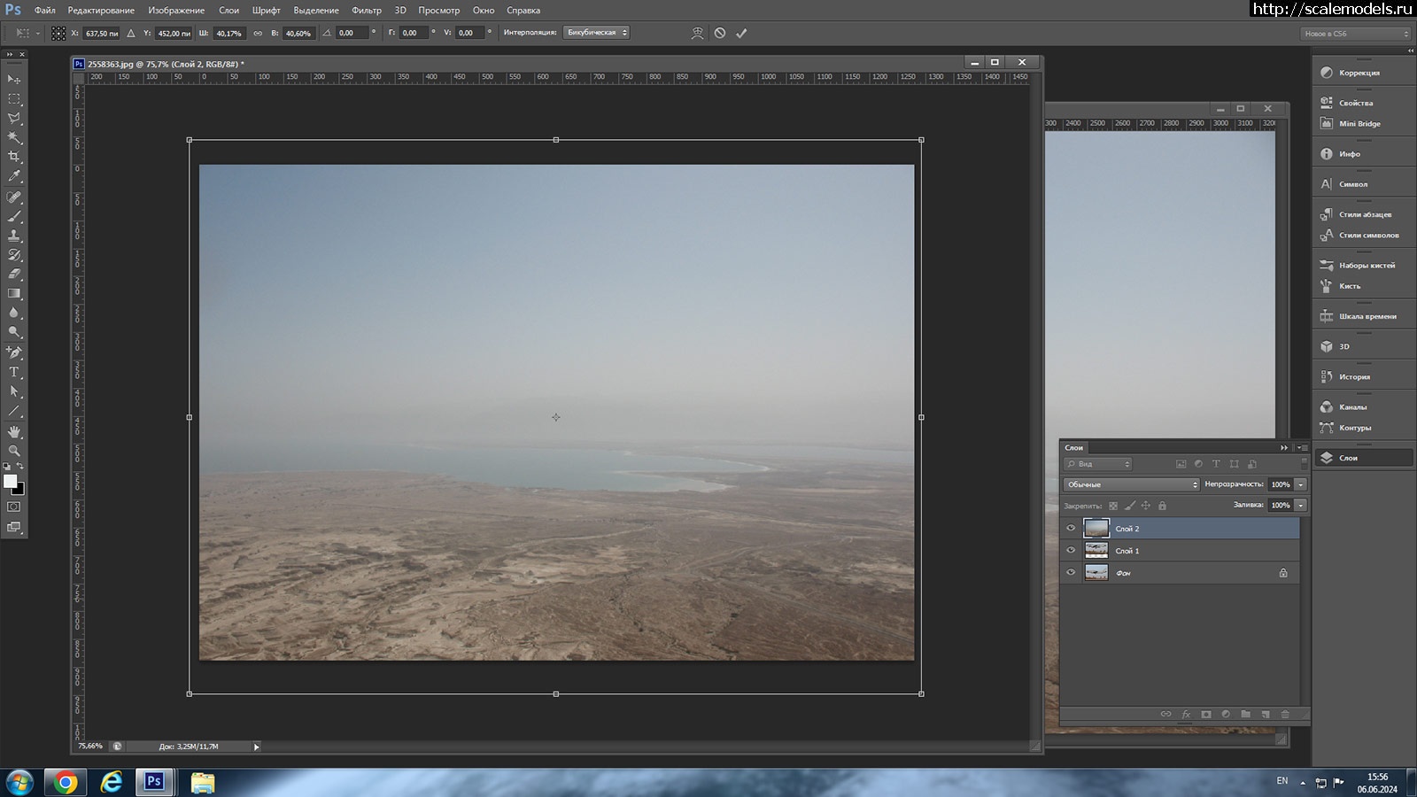Select the Blur tool

point(14,313)
